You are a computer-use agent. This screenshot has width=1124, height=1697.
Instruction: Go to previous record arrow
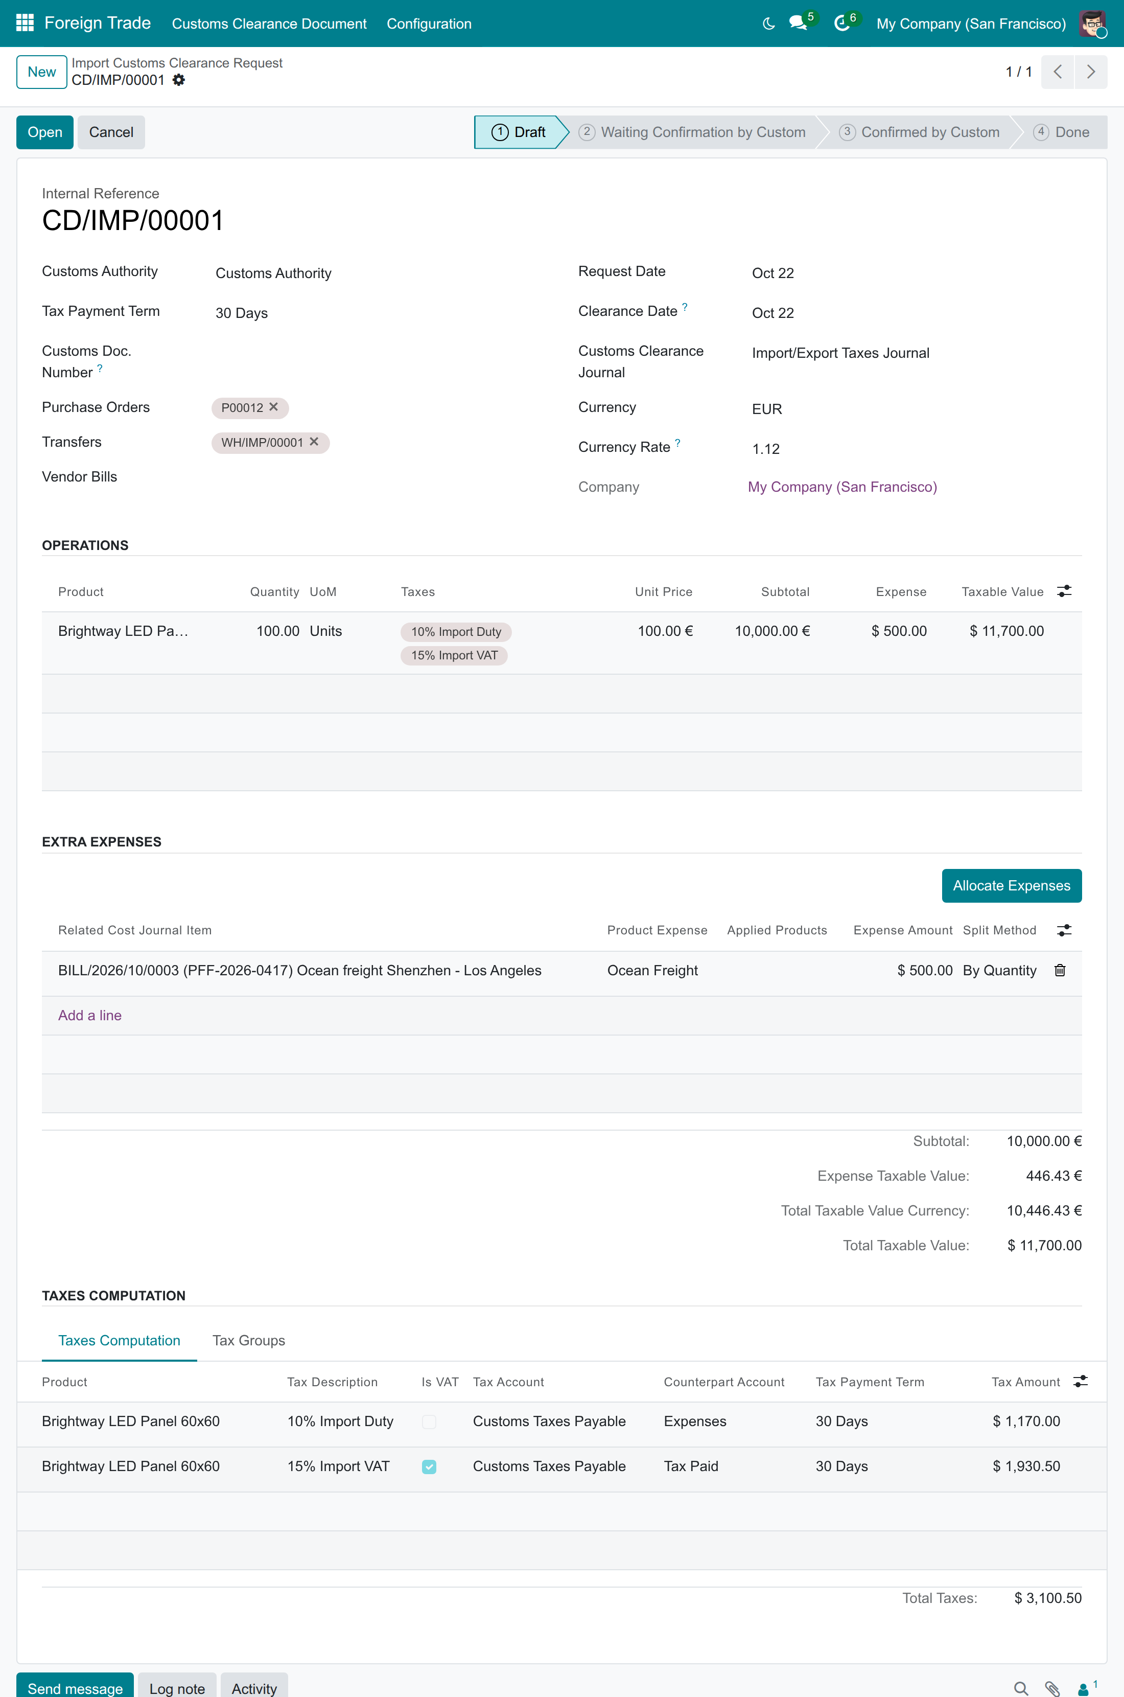pos(1058,72)
